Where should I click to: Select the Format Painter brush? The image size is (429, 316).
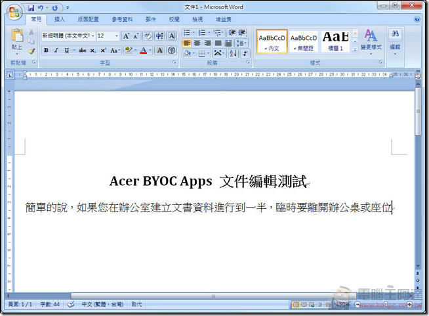point(31,51)
